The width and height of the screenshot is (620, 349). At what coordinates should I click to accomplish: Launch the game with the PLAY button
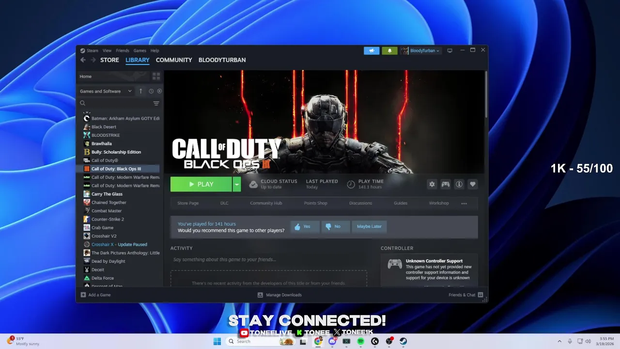(201, 184)
